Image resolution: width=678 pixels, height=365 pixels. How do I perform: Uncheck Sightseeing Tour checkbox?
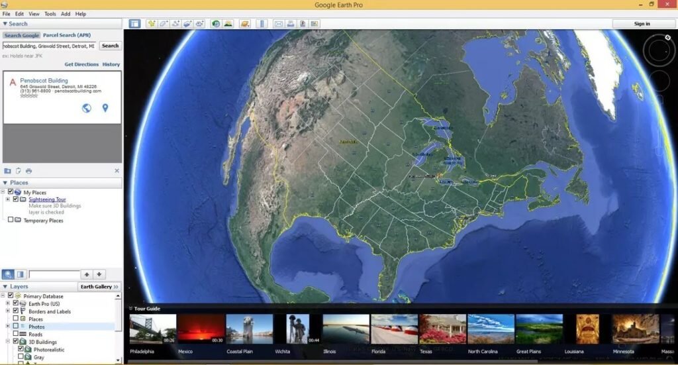coord(16,199)
